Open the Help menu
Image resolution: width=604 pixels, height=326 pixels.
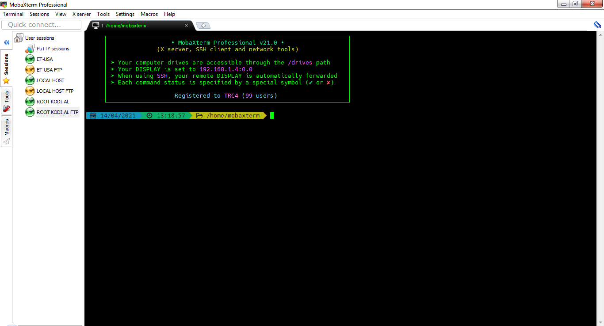169,14
